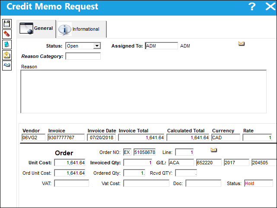The image size is (277, 208).
Task: Switch to the Informational tab
Action: tap(81, 29)
